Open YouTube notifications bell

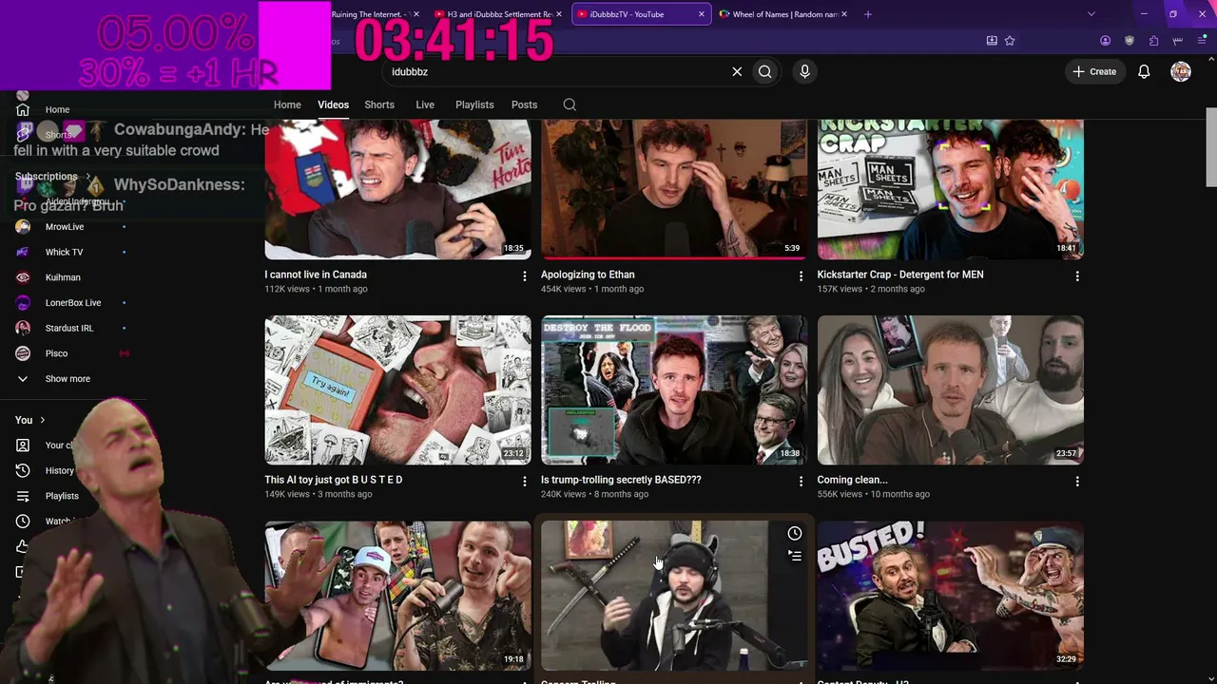(x=1144, y=71)
